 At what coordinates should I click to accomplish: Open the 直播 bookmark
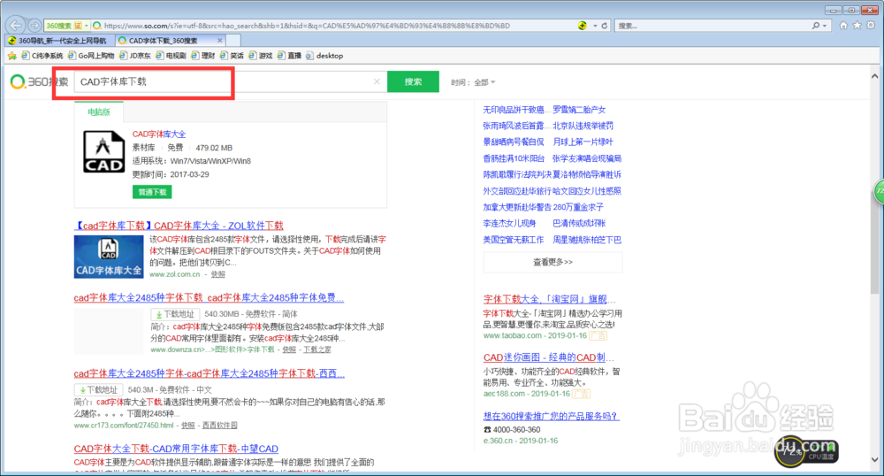click(x=289, y=56)
